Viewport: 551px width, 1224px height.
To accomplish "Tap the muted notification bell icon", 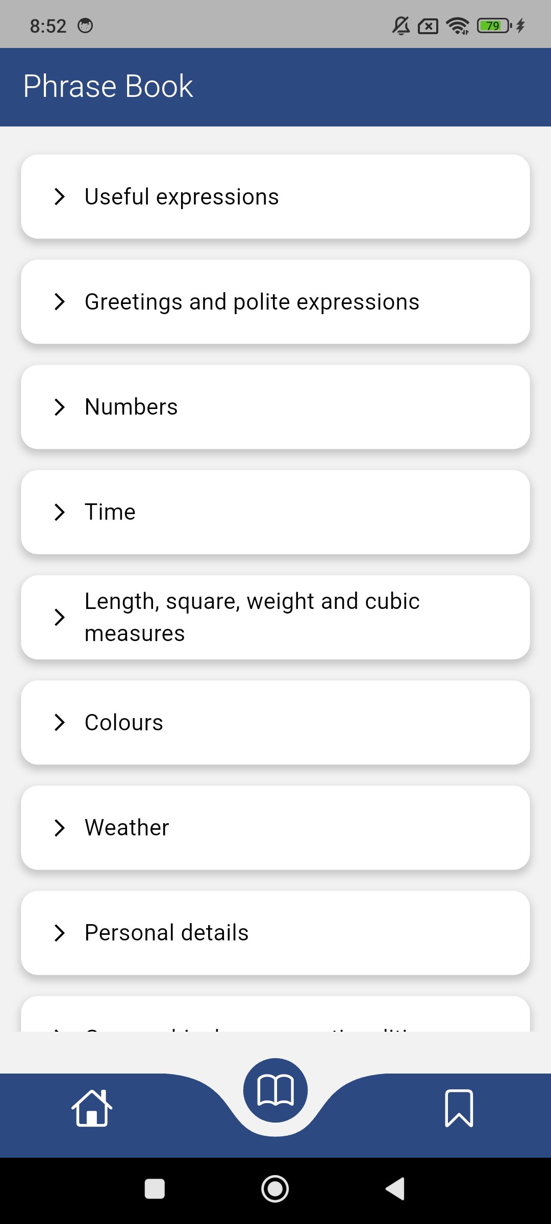I will pos(401,25).
